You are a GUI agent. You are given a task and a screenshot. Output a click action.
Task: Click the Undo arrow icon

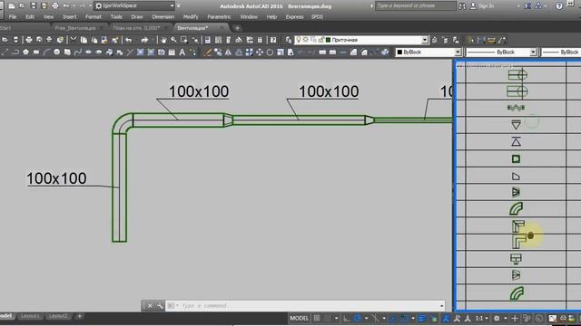pyautogui.click(x=128, y=40)
